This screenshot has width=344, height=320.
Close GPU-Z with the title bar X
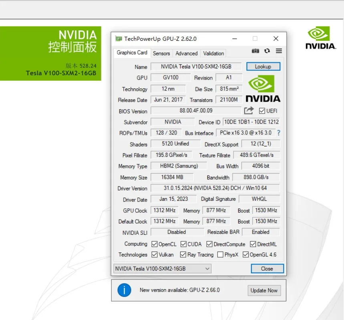pyautogui.click(x=276, y=39)
